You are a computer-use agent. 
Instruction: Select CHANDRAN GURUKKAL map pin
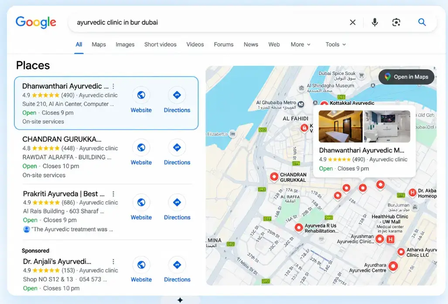tap(274, 177)
